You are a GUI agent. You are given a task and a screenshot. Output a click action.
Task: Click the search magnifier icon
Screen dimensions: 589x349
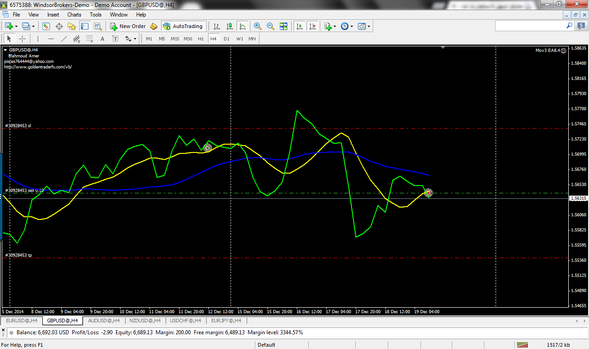[569, 26]
